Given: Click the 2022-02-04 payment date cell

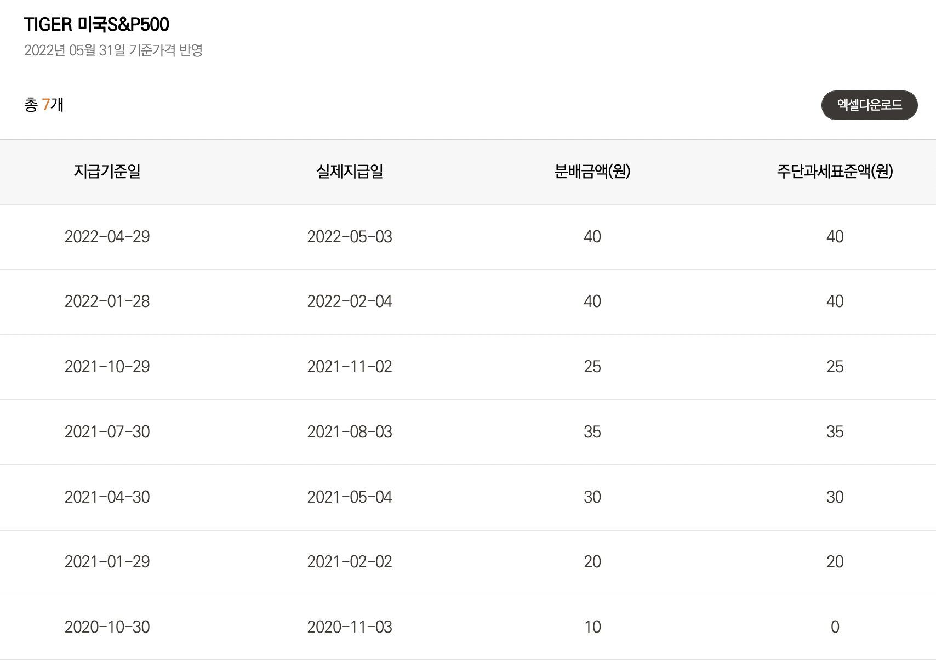Looking at the screenshot, I should point(350,301).
